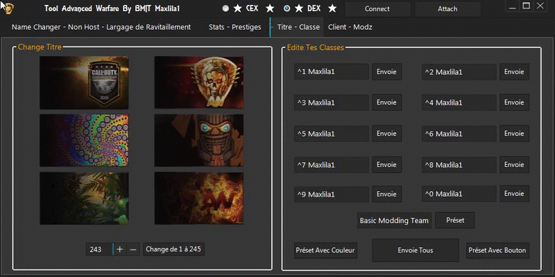Click the skull app logo icon
555x277 pixels.
point(7,8)
